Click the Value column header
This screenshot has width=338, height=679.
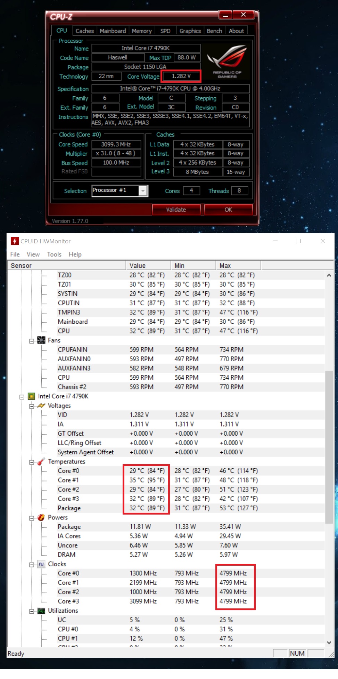(x=148, y=265)
